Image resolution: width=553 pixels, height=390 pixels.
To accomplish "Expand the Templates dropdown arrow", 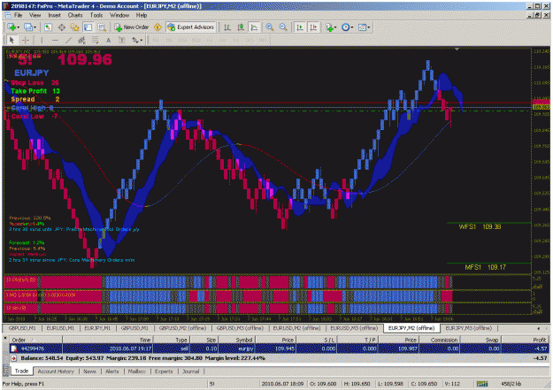I will (369, 27).
